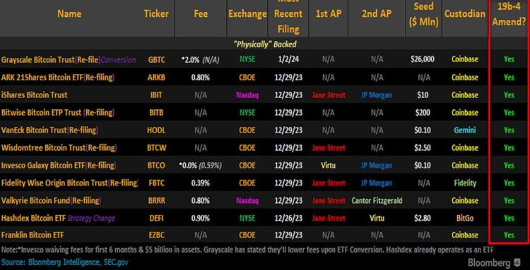The image size is (530, 270).
Task: Click the "Physically" Backed section label
Action: coord(265,44)
